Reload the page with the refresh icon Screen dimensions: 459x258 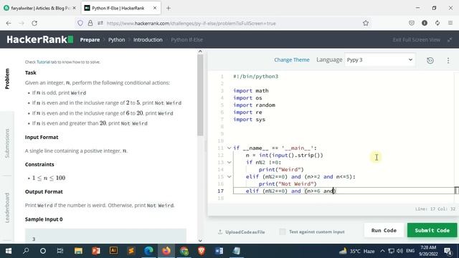[34, 23]
